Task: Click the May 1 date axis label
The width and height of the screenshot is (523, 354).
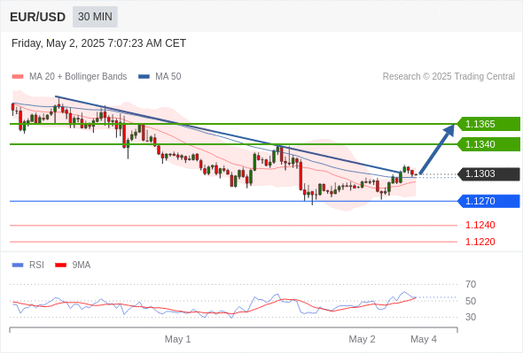Action: coord(178,339)
